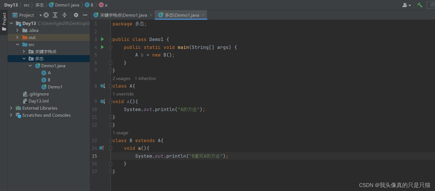Expand Scratches and Consoles node
The height and width of the screenshot is (191, 435).
(x=11, y=115)
